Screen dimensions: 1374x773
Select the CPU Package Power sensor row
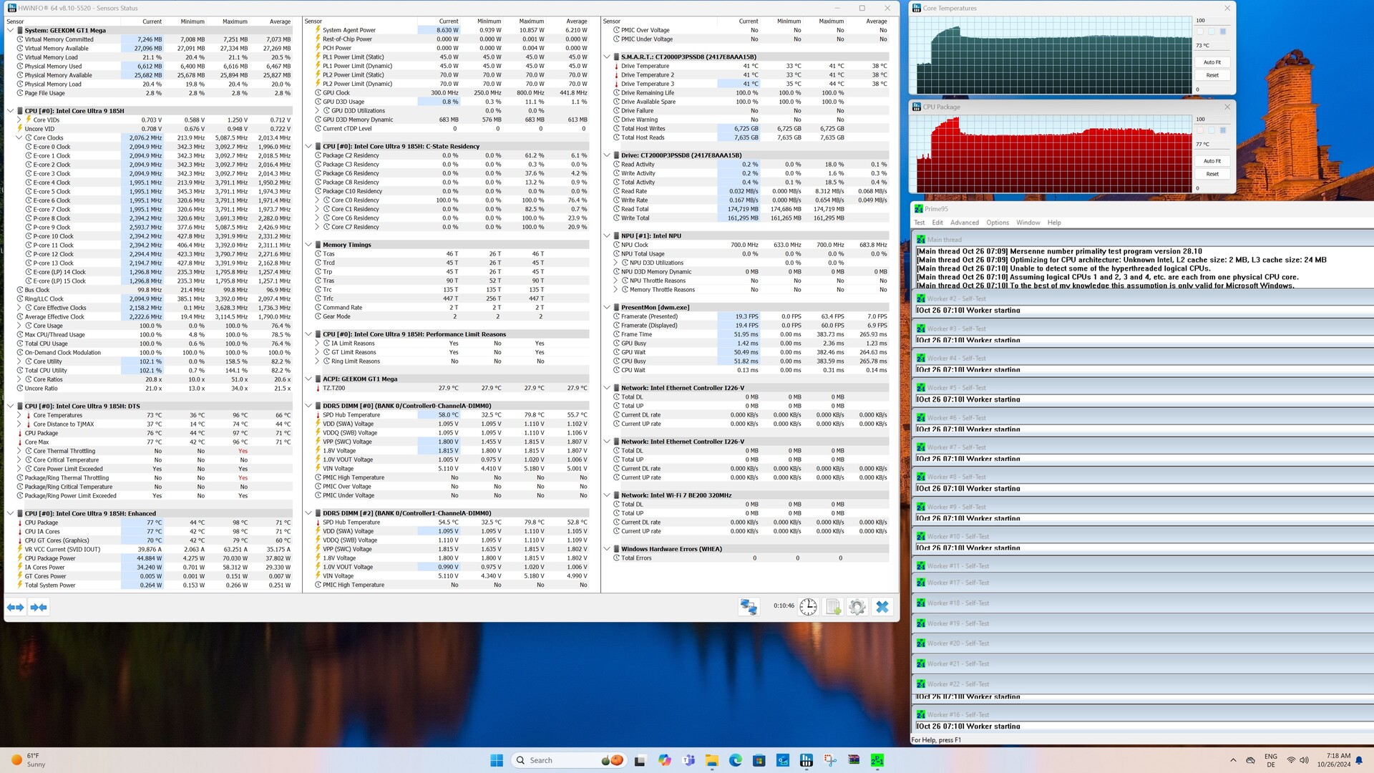point(154,558)
